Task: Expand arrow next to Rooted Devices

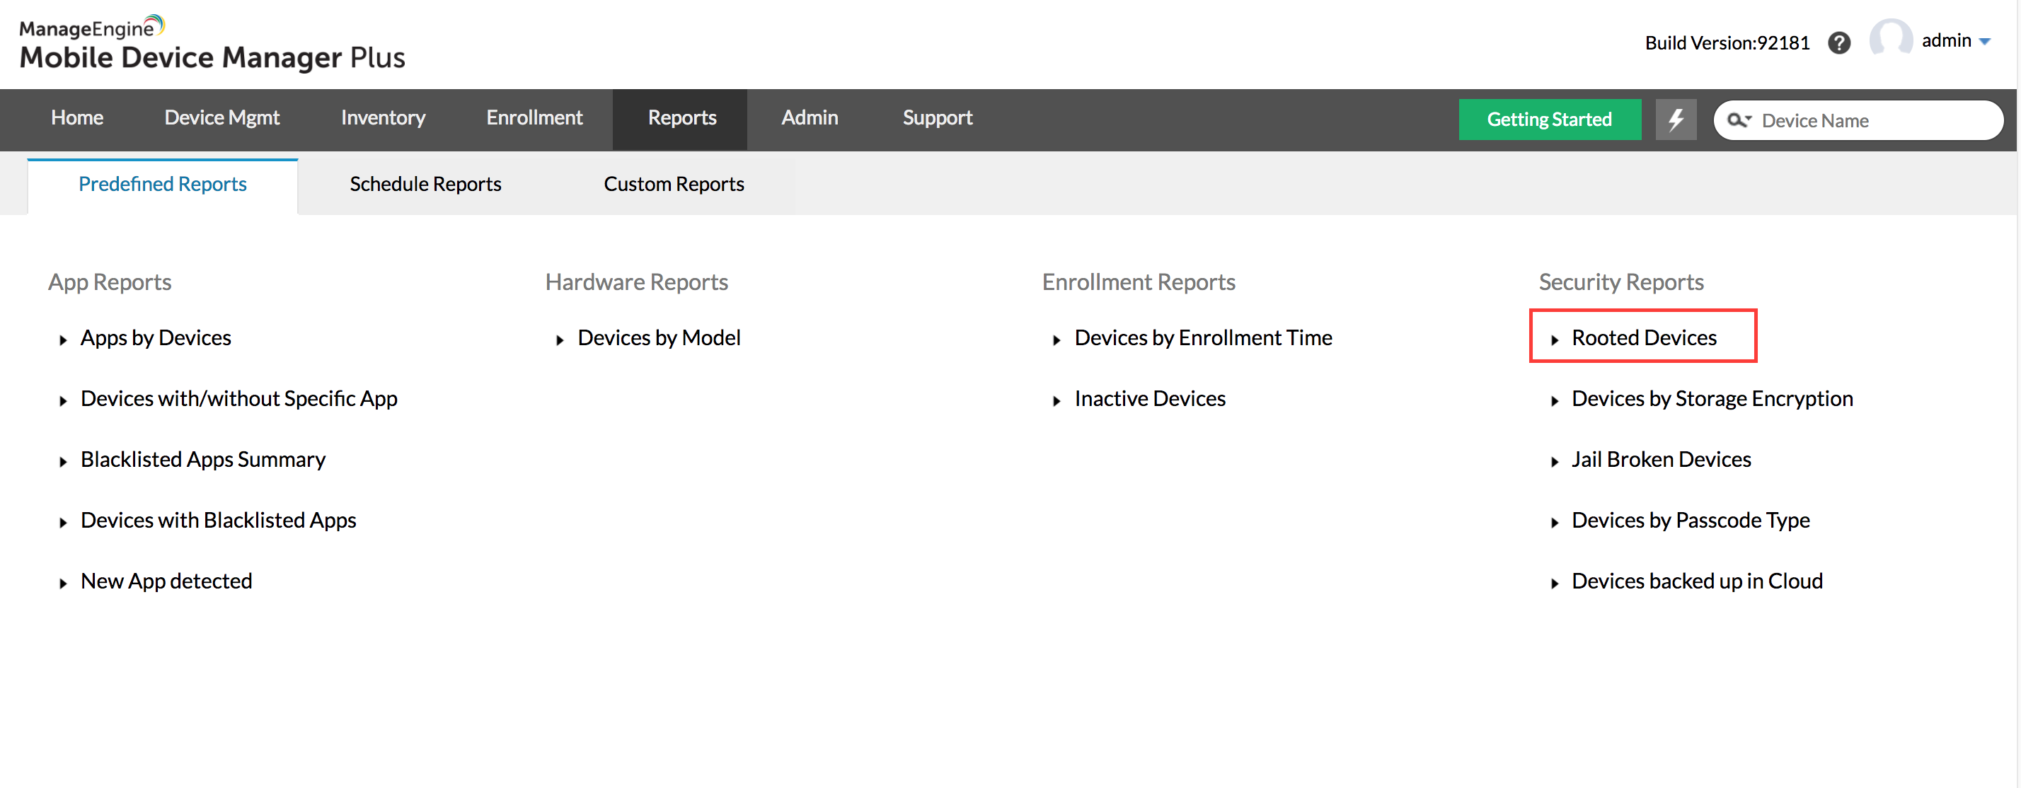Action: [1553, 340]
